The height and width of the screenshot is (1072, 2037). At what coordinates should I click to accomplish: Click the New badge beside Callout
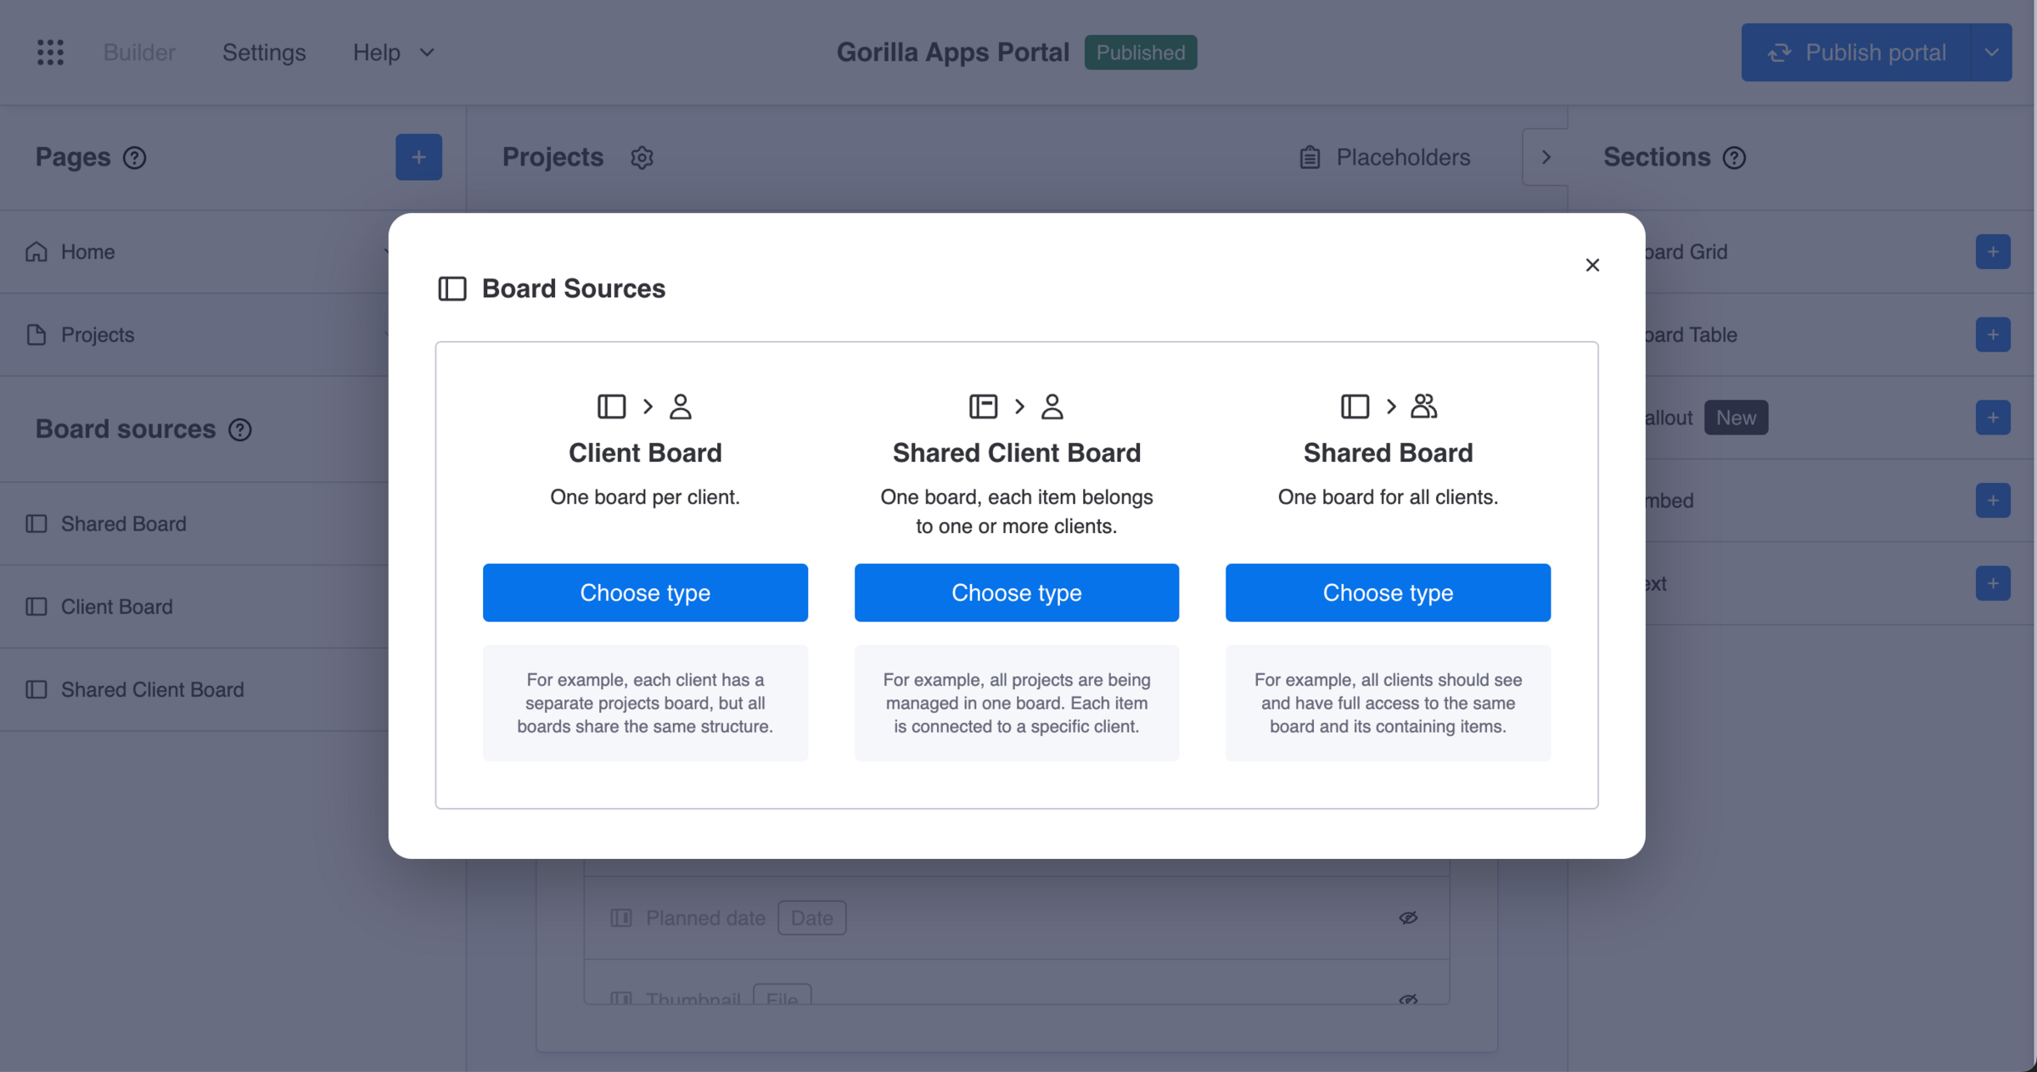[1736, 418]
